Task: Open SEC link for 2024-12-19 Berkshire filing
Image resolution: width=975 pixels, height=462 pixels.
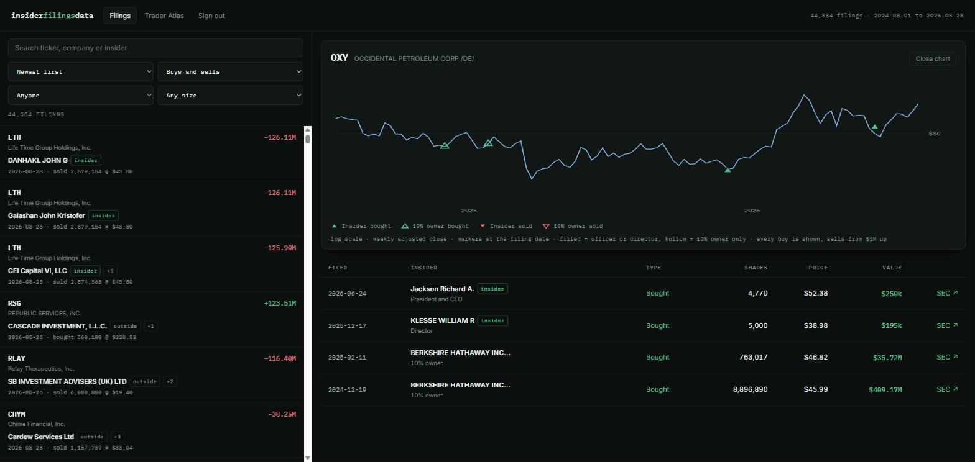Action: 947,389
